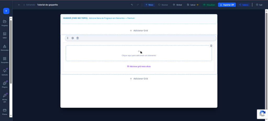The image size is (268, 121).
Task: Click the Adicionar grid nesta célula link
Action: [x=139, y=66]
